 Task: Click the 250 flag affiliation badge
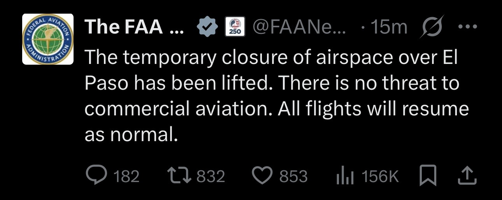[235, 27]
